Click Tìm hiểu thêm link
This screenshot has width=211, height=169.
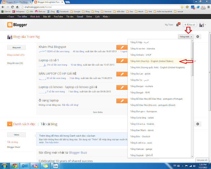pos(52,143)
